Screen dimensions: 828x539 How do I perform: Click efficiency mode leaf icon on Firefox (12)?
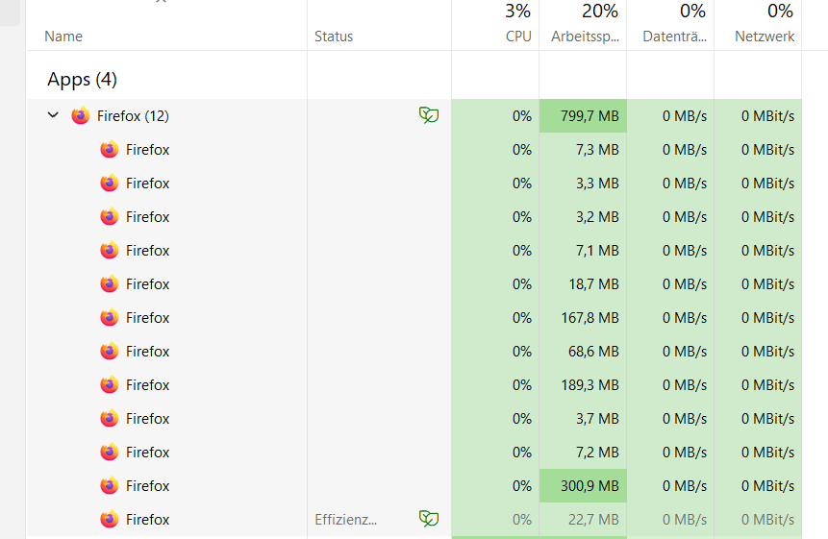(x=429, y=115)
